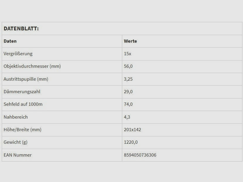243x182 pixels.
Task: Select the 1220,0 weight value
Action: [131, 142]
